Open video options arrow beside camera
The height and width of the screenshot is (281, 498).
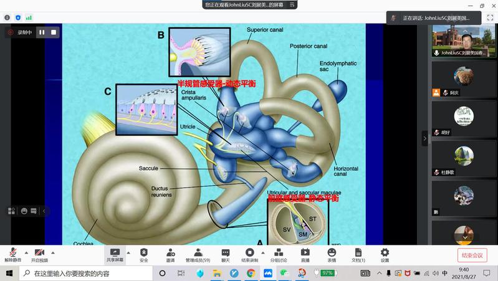[x=52, y=252]
